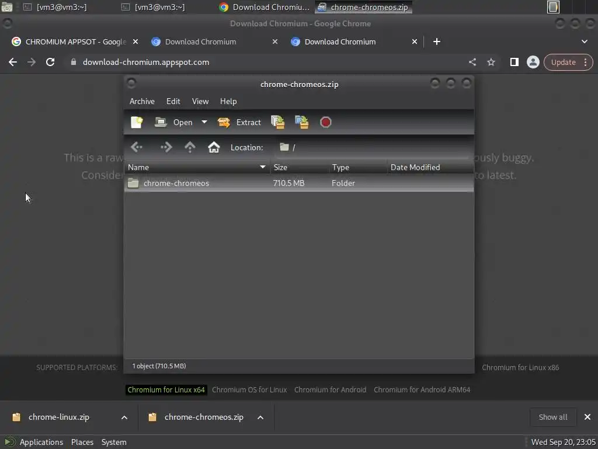Open the Archive menu
The height and width of the screenshot is (449, 598).
click(142, 101)
